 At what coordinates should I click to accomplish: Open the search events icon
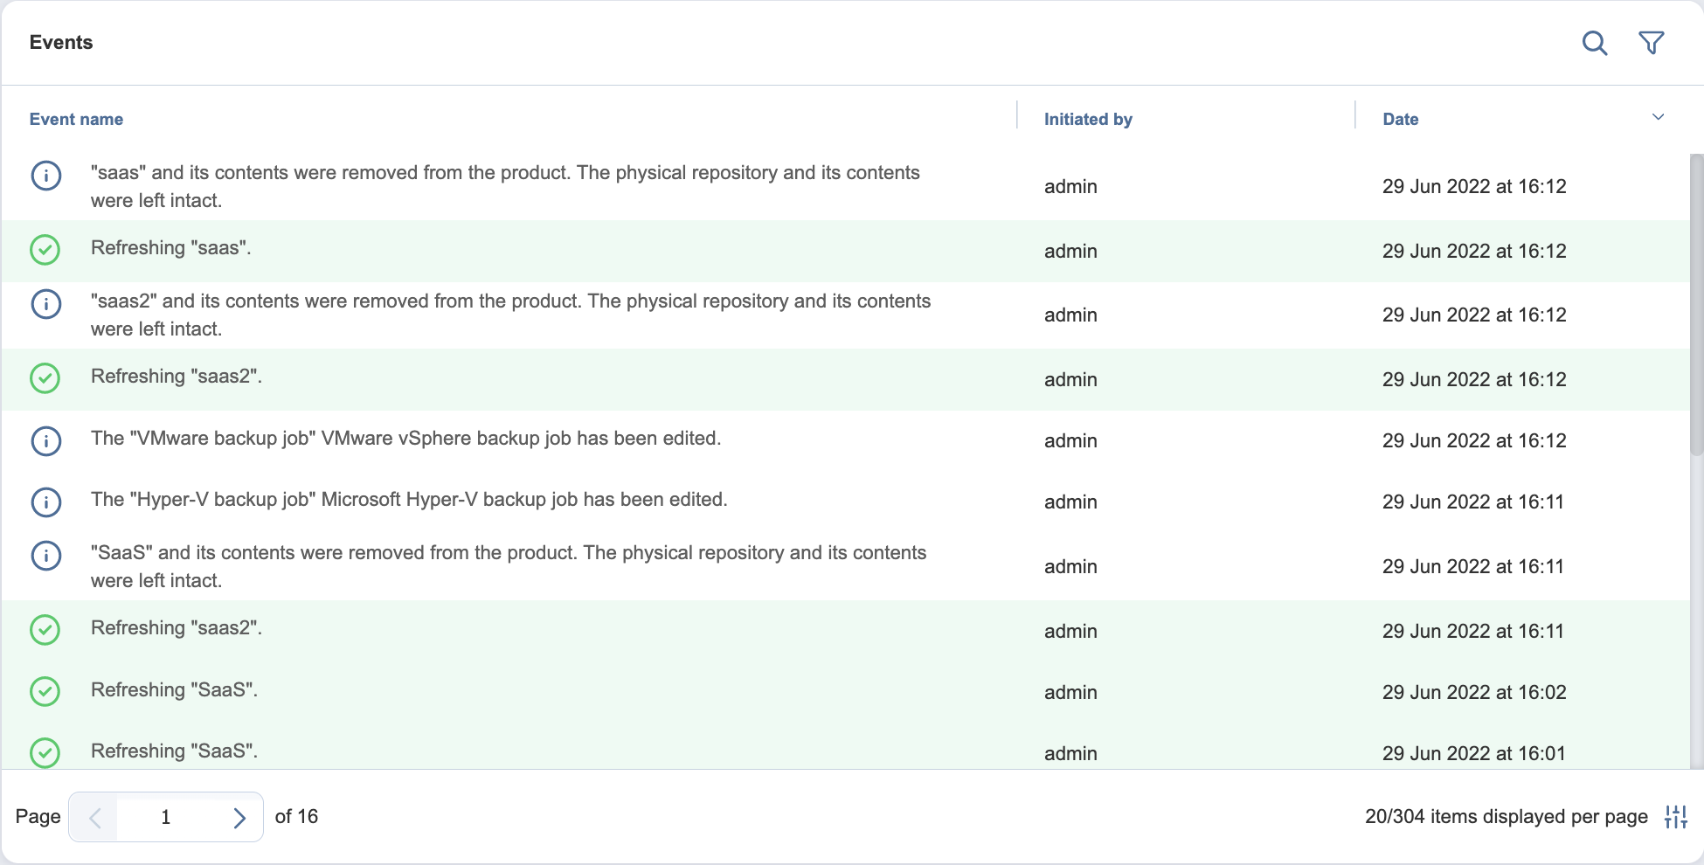(x=1595, y=42)
